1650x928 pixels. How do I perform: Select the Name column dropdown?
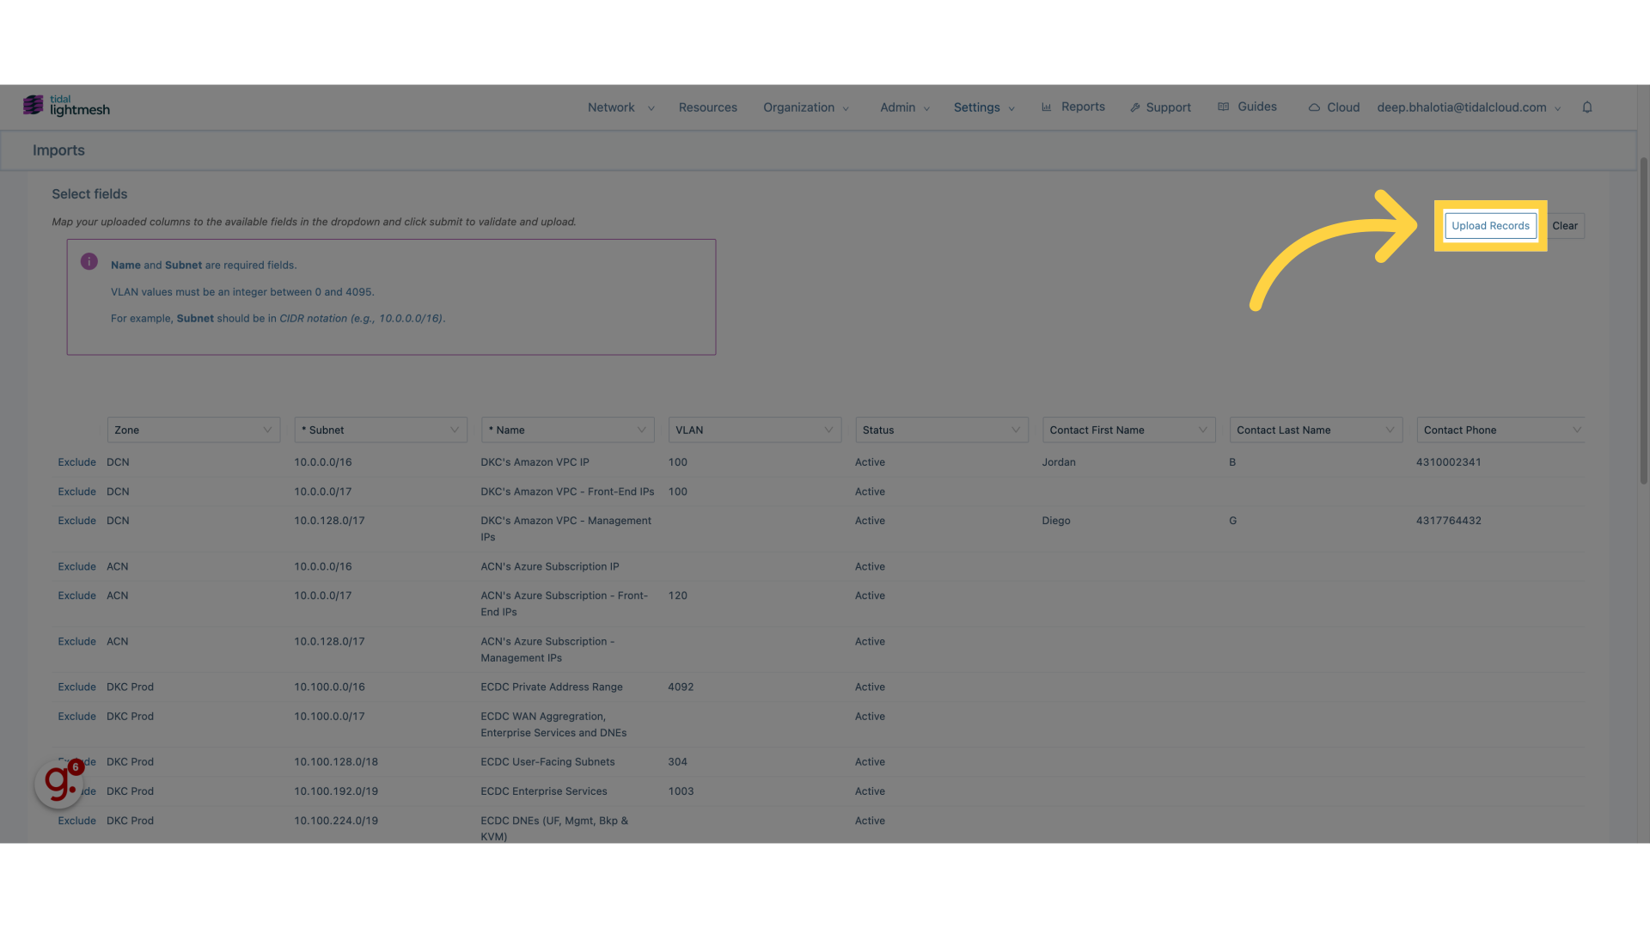click(x=566, y=430)
